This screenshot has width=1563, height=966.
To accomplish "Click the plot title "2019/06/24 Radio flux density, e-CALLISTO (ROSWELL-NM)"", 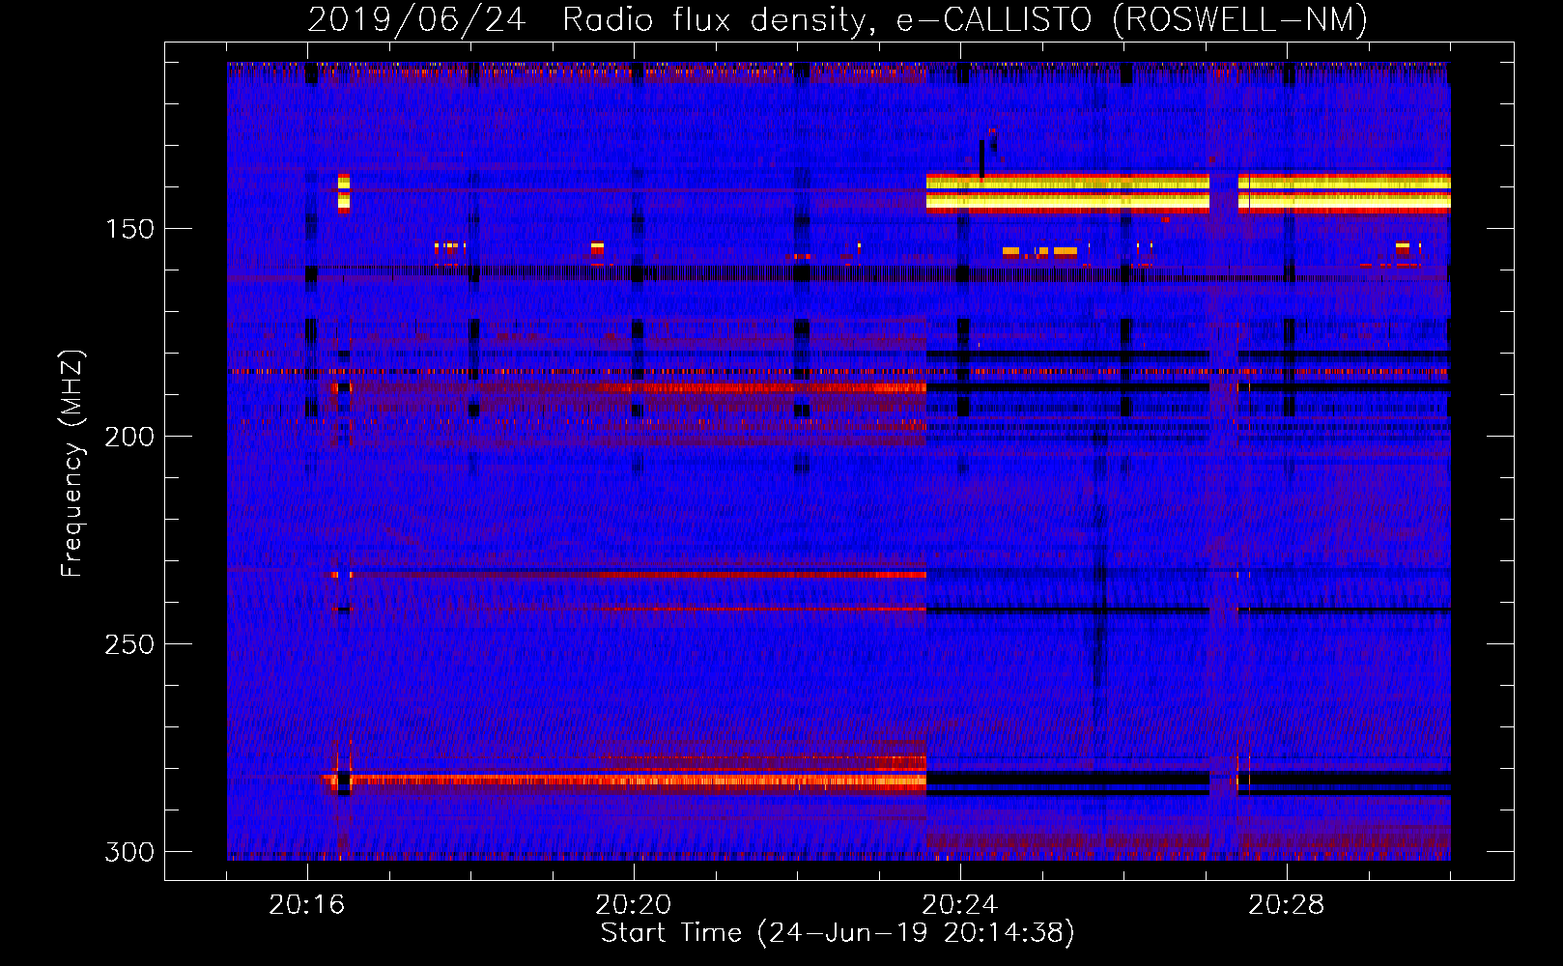I will click(x=838, y=19).
